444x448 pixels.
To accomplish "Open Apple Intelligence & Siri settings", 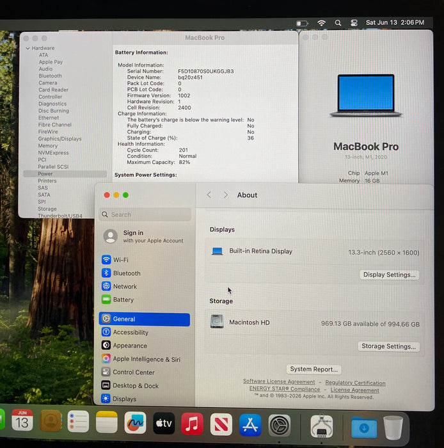I will [144, 359].
